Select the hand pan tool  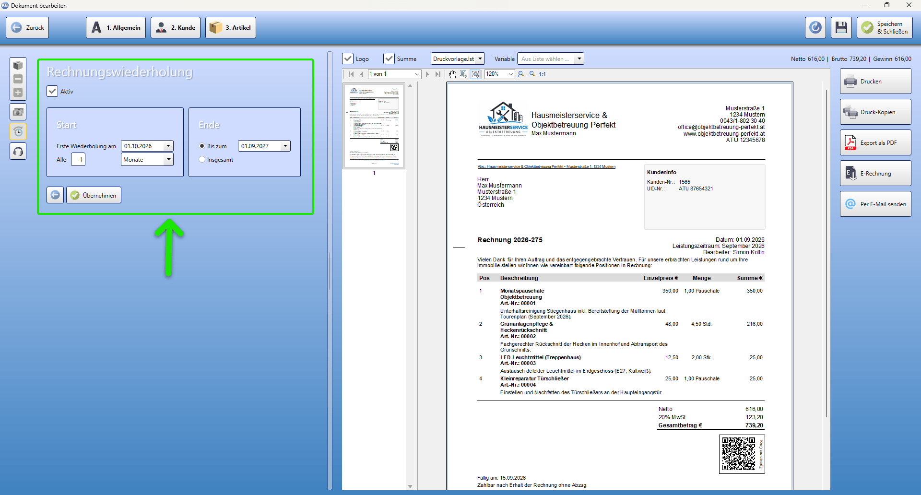click(x=452, y=74)
